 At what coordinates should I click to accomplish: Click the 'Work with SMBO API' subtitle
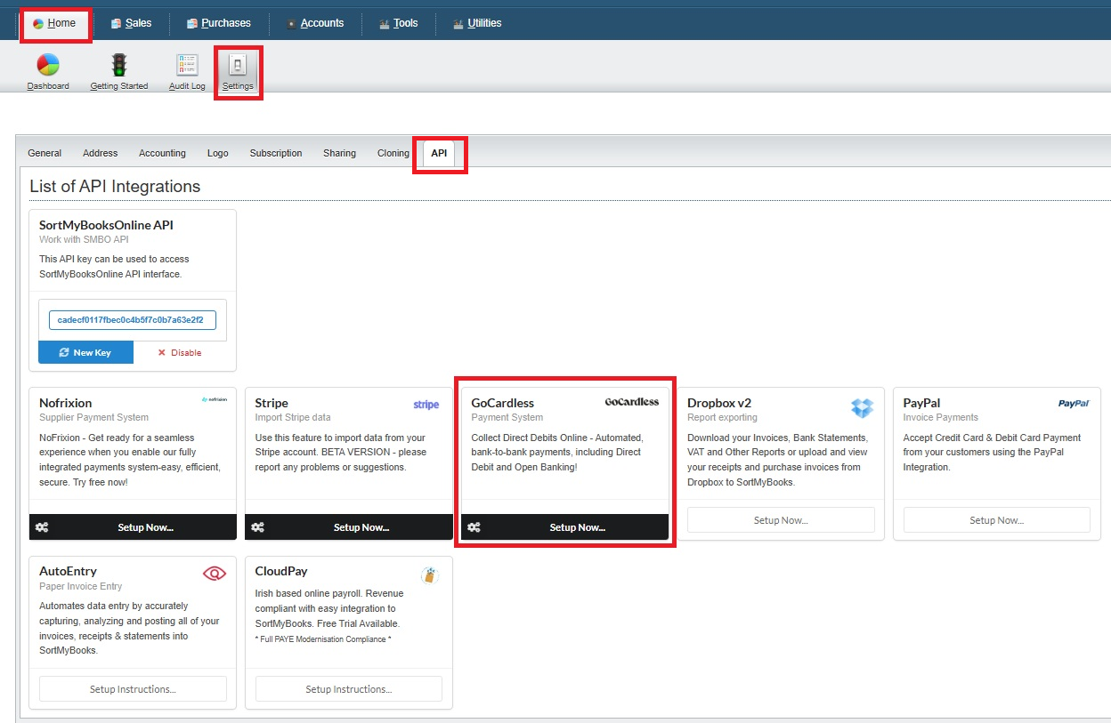(84, 239)
